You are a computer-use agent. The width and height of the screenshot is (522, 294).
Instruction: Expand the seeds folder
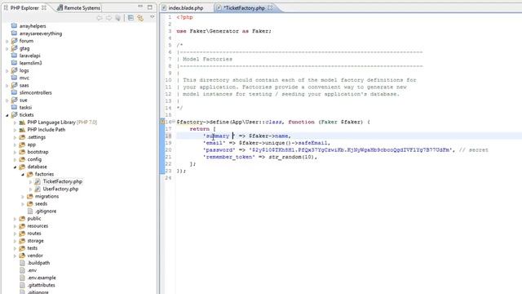[23, 203]
